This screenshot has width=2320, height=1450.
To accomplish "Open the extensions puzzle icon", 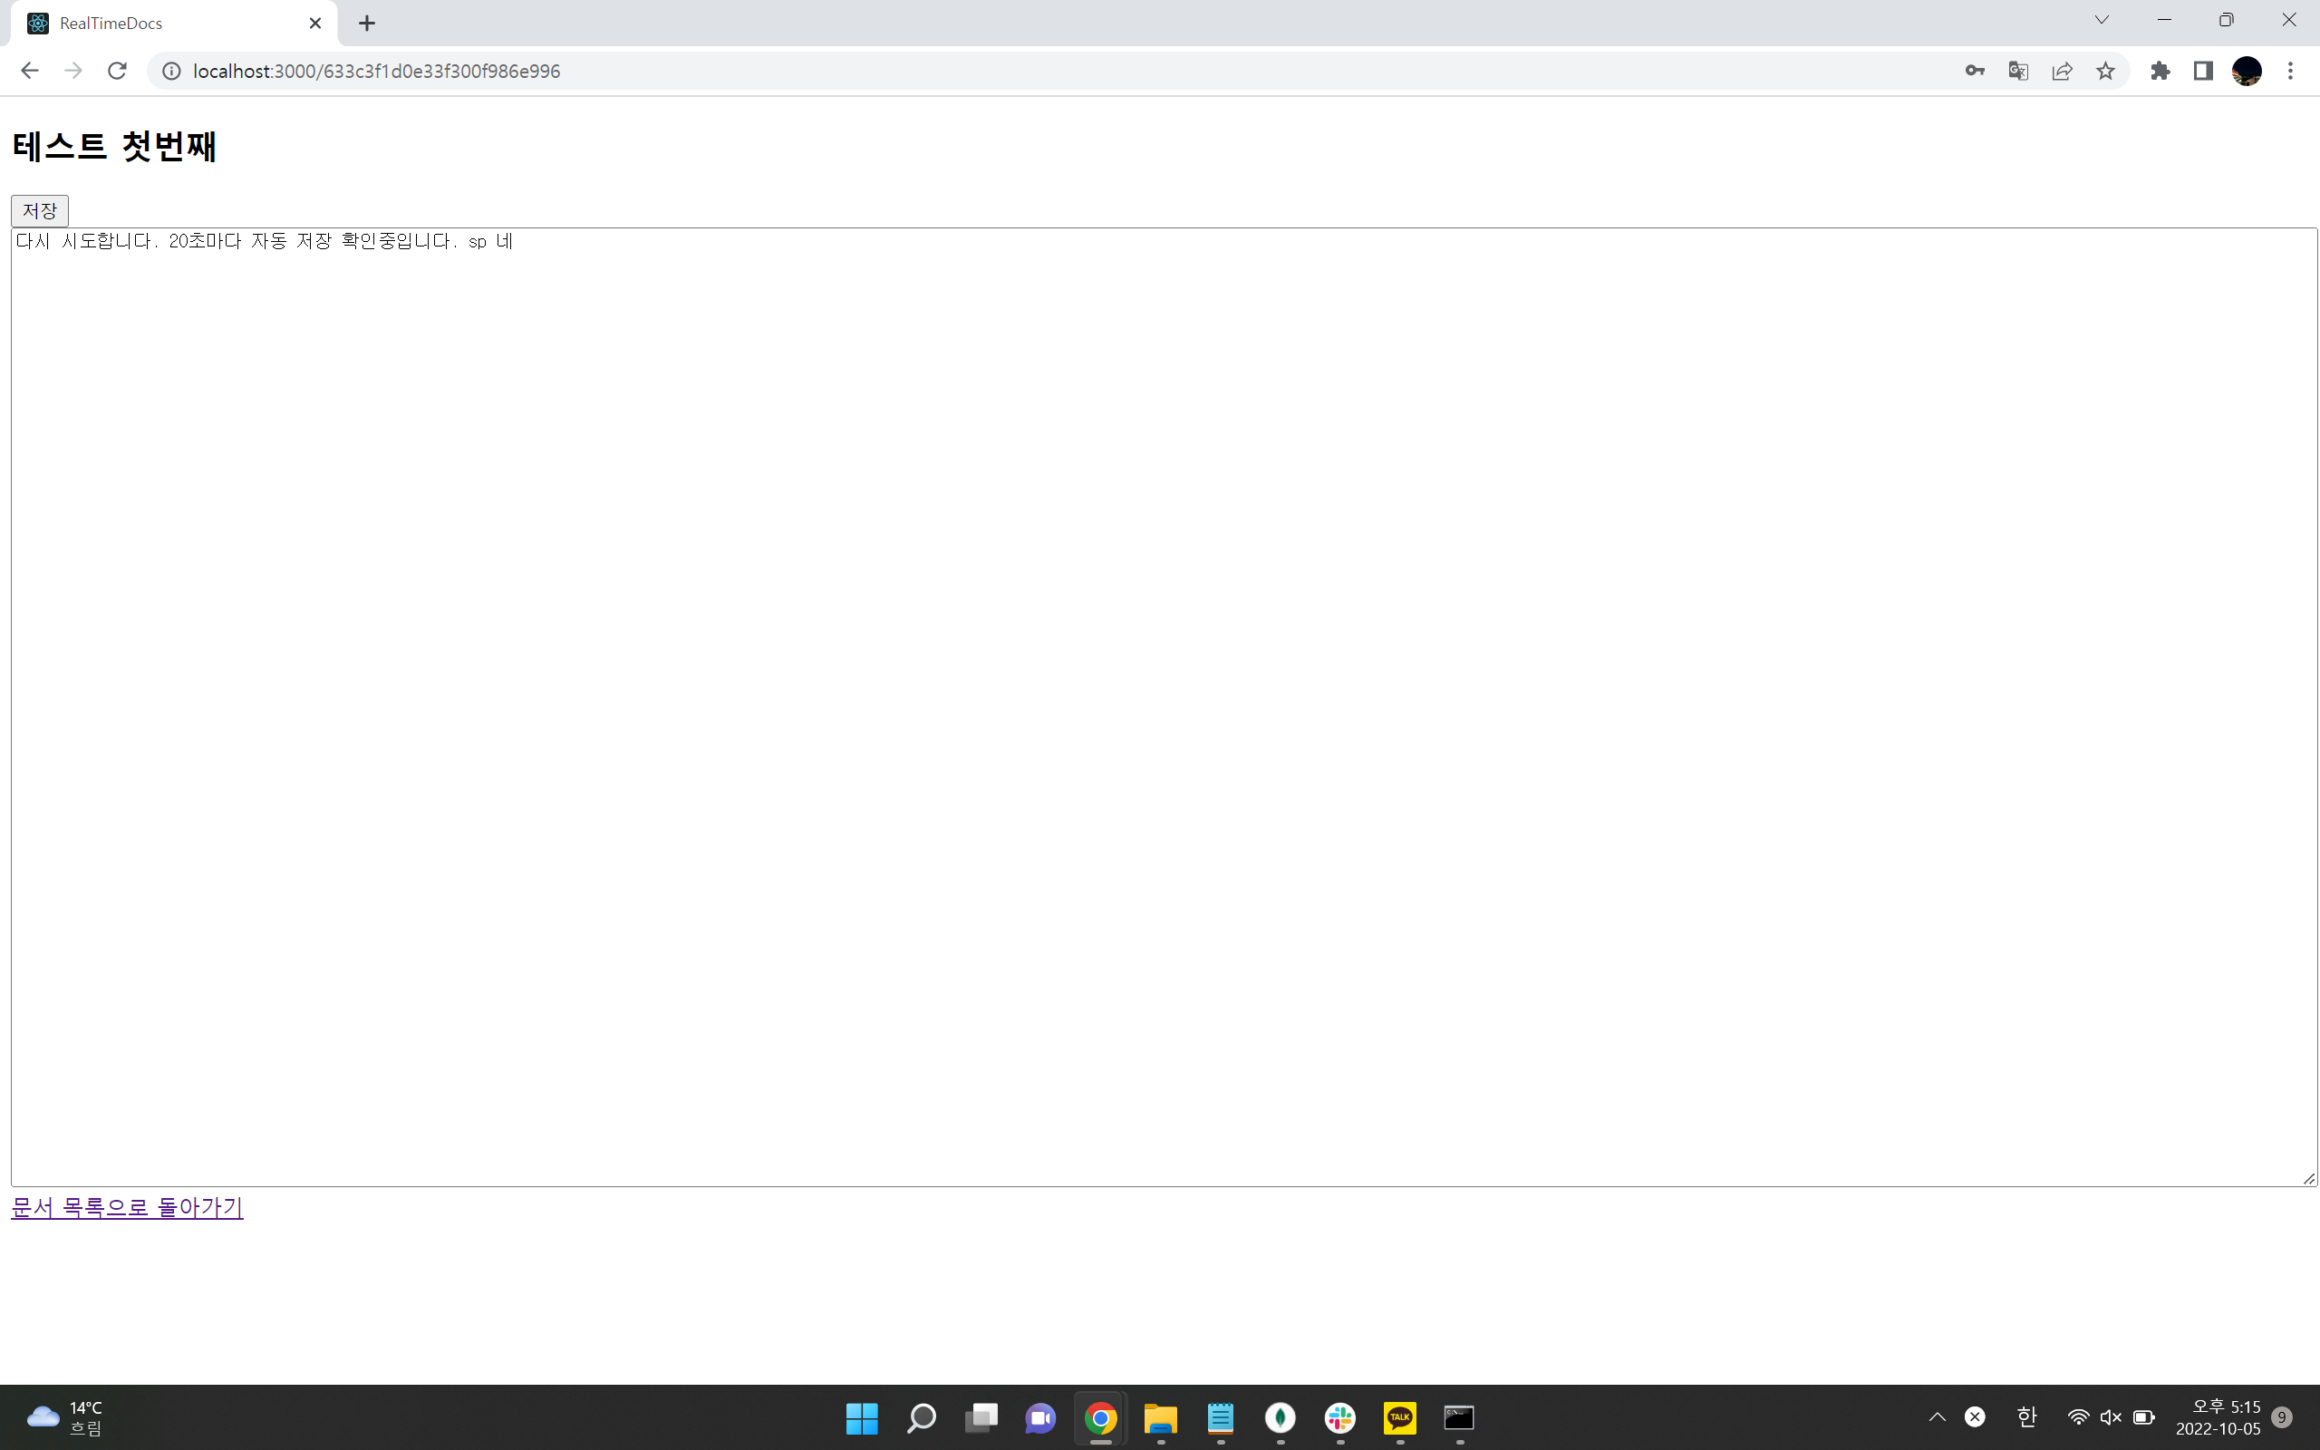I will (x=2160, y=71).
